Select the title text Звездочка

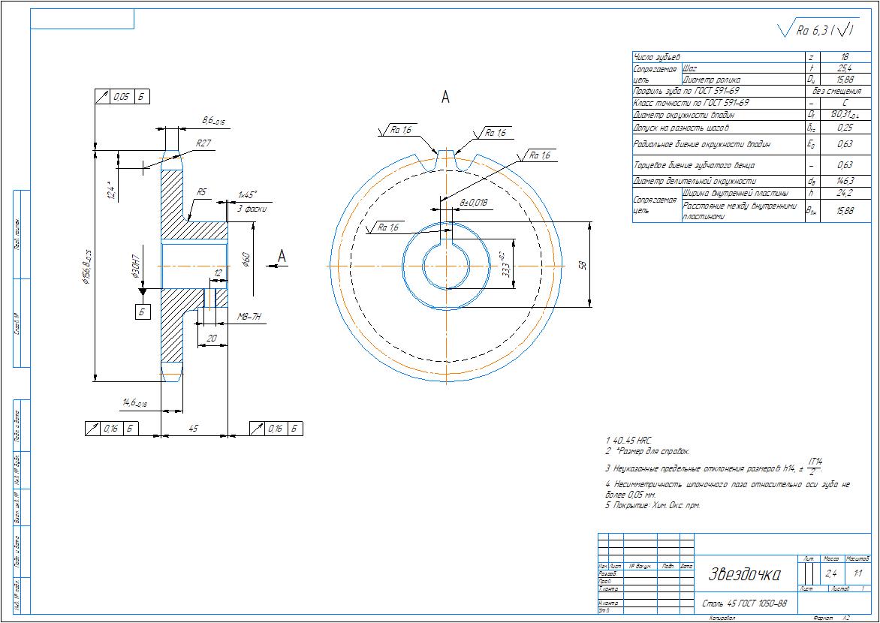click(x=745, y=574)
